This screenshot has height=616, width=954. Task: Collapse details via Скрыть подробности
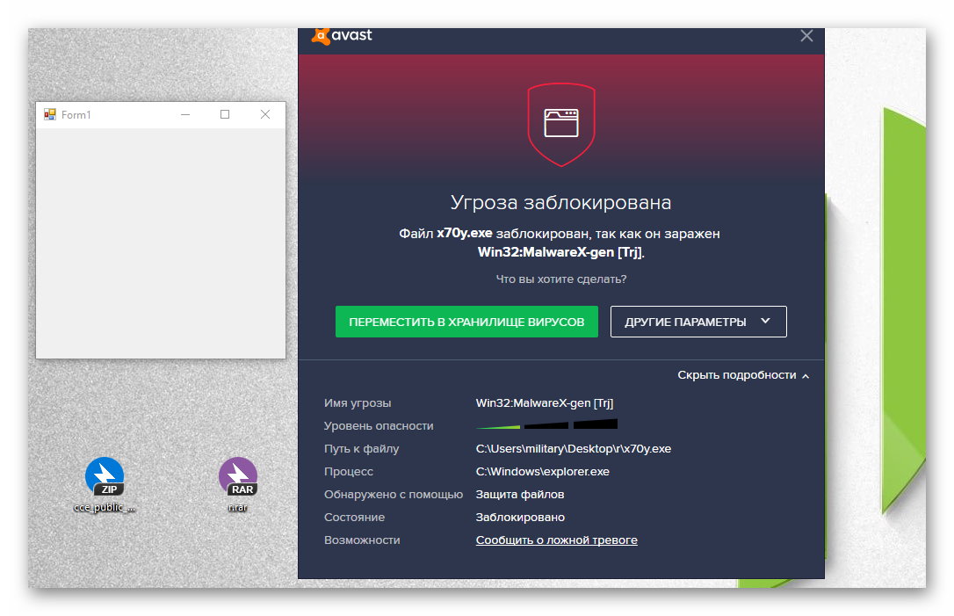[x=743, y=375]
